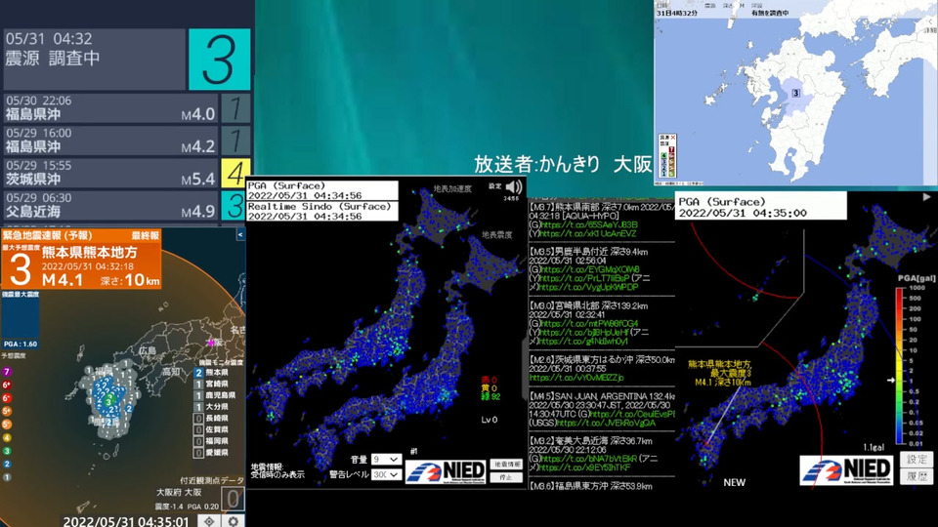Viewport: 938px width, 527px height.
Task: Click the intensity 5+ legend icon
Action: coord(7,411)
